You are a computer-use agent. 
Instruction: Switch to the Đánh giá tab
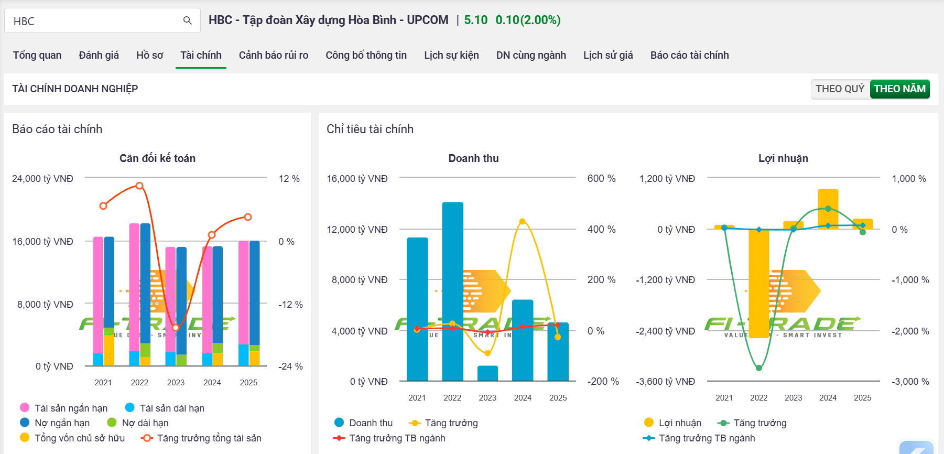[99, 55]
